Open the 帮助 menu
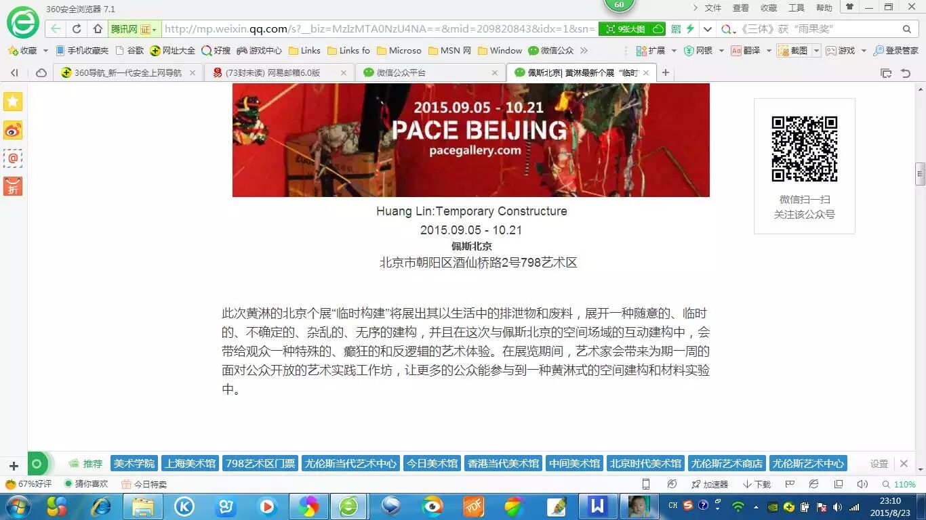The image size is (926, 520). (824, 8)
